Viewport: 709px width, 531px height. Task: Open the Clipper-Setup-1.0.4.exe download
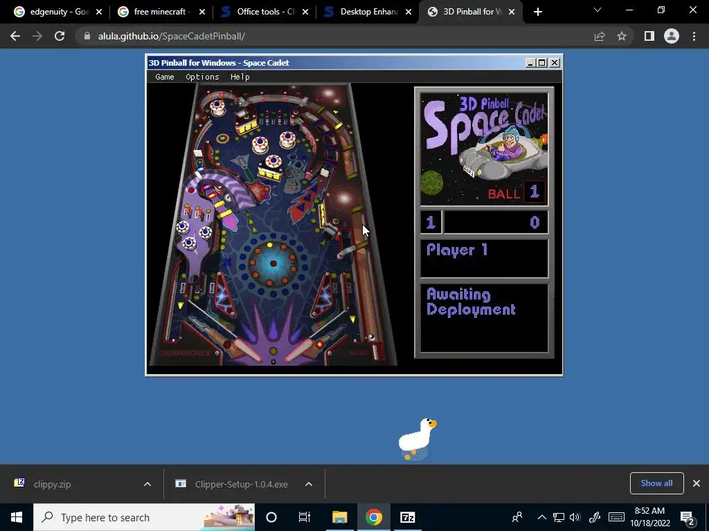[241, 484]
